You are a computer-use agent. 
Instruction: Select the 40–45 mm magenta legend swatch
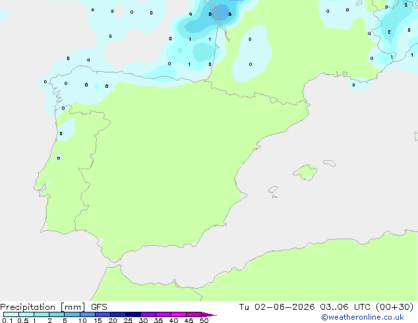tap(179, 314)
